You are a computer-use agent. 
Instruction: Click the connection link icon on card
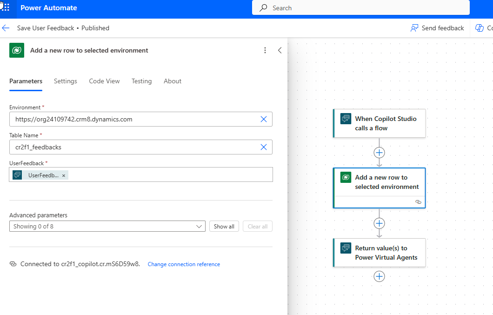tap(418, 202)
